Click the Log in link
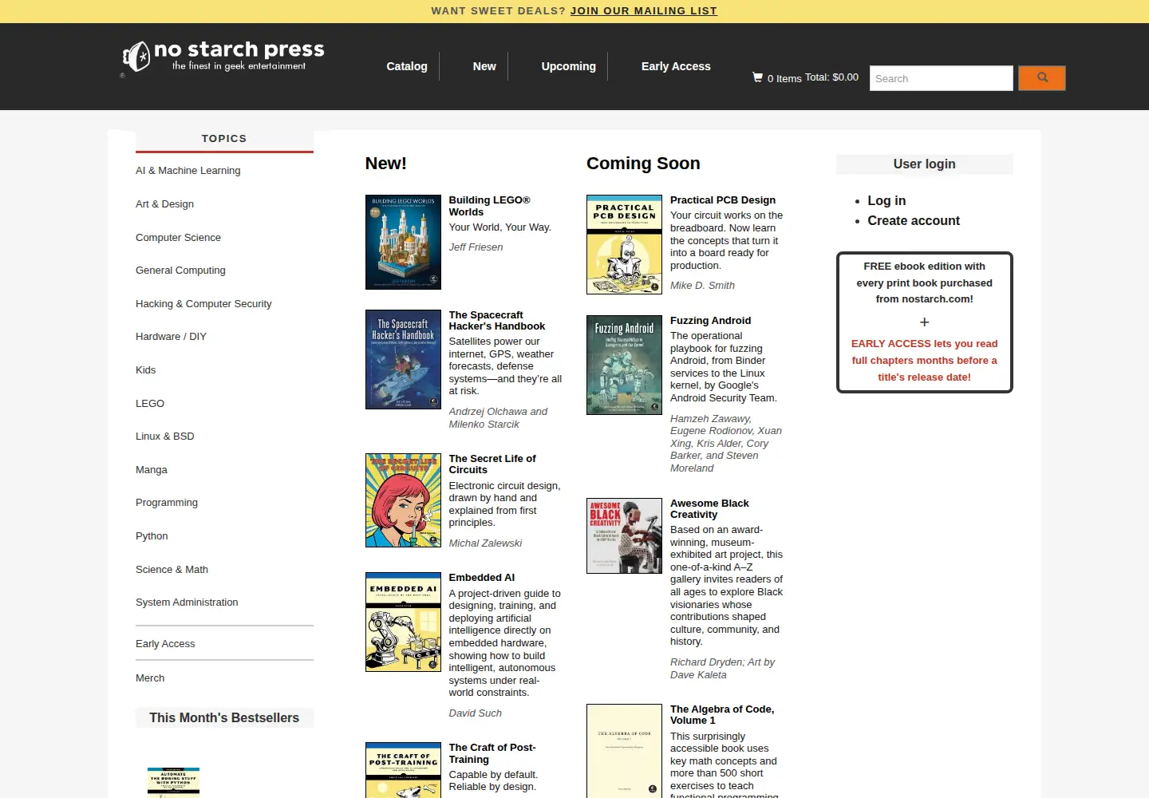 (x=886, y=201)
